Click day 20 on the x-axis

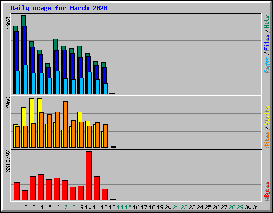point(168,207)
